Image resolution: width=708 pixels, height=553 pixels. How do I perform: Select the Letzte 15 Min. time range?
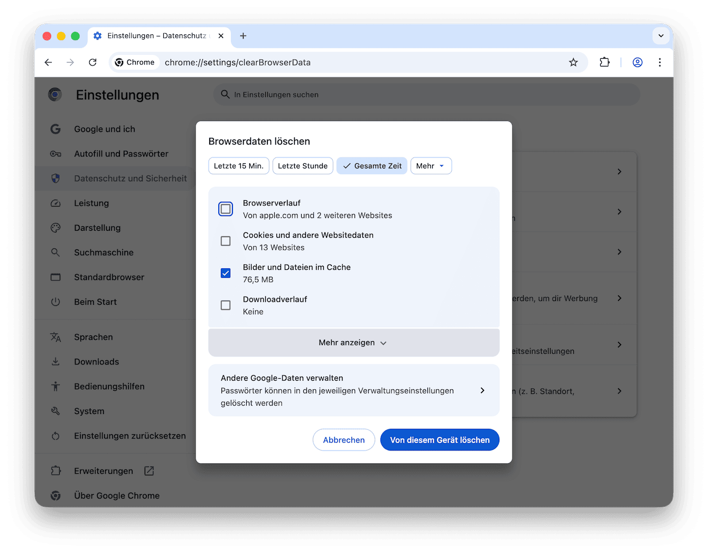pos(239,166)
